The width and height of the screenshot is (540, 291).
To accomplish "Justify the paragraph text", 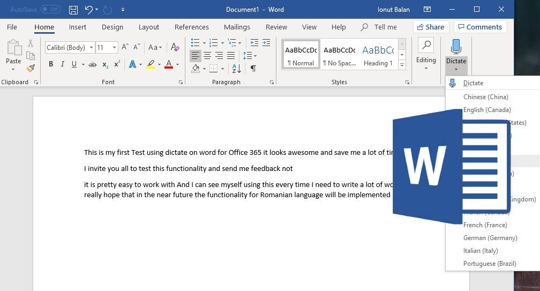I will point(231,55).
